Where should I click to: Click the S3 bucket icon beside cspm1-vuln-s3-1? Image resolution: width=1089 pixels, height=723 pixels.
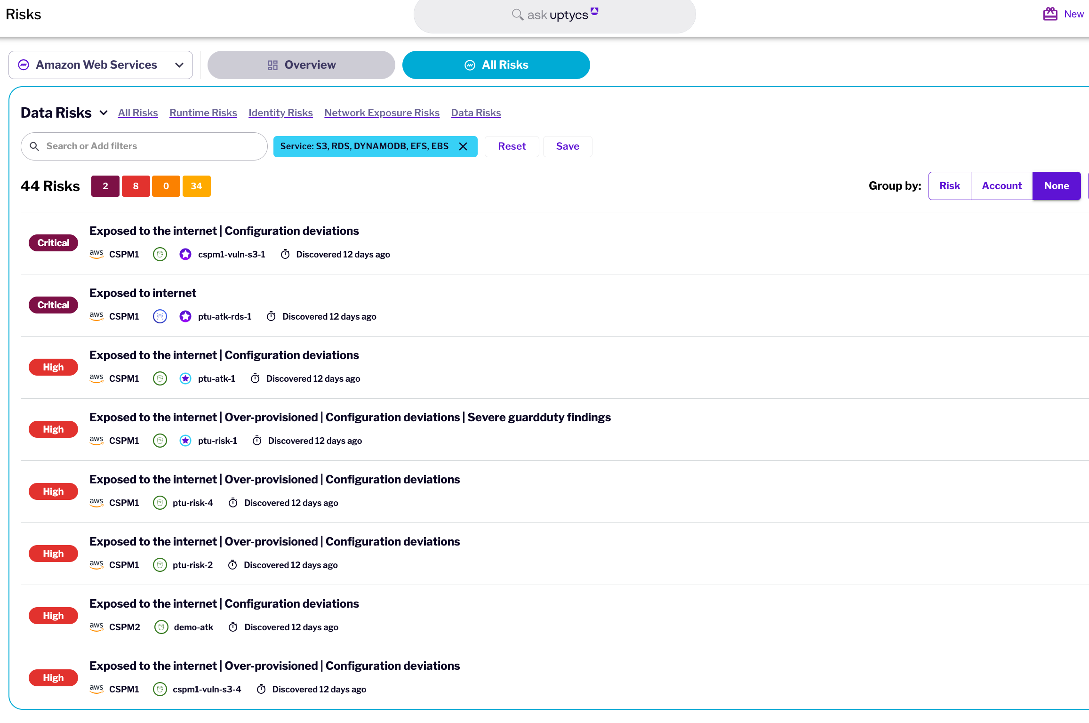click(x=160, y=254)
